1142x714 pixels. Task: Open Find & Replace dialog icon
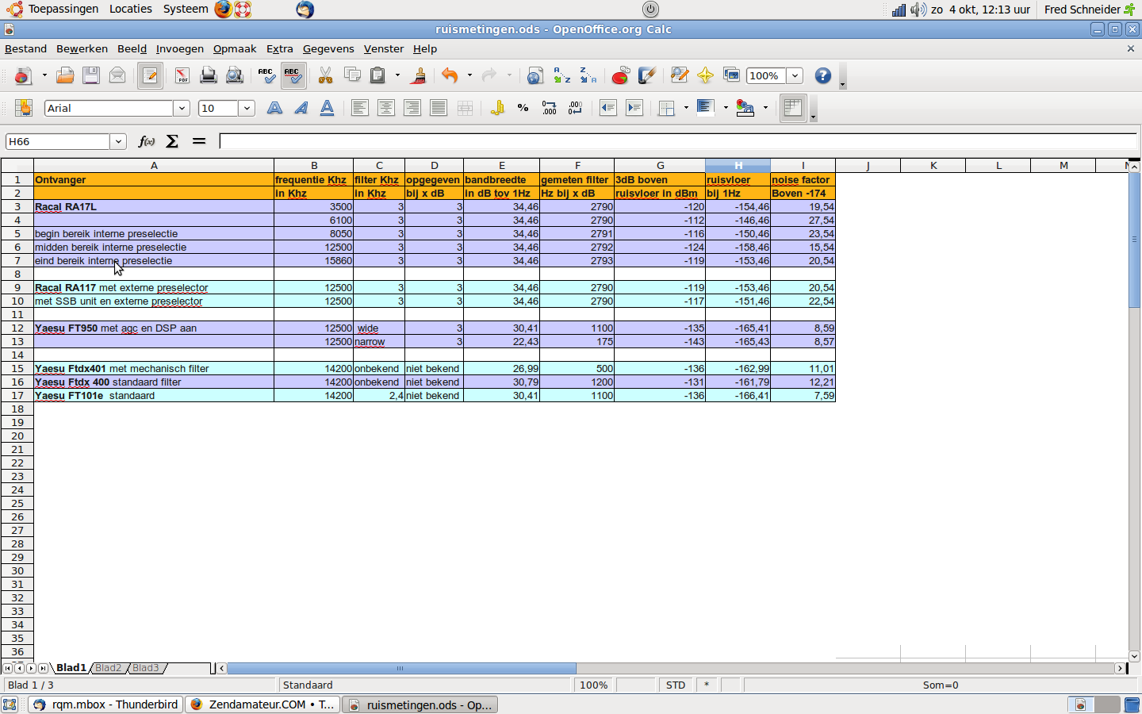click(x=679, y=75)
